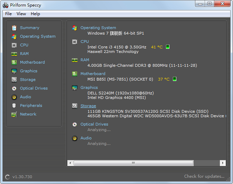Open the View menu

pyautogui.click(x=21, y=14)
